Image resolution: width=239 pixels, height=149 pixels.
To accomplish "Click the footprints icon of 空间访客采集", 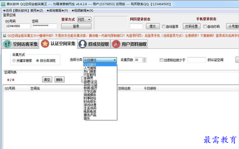I will [x=7, y=44].
